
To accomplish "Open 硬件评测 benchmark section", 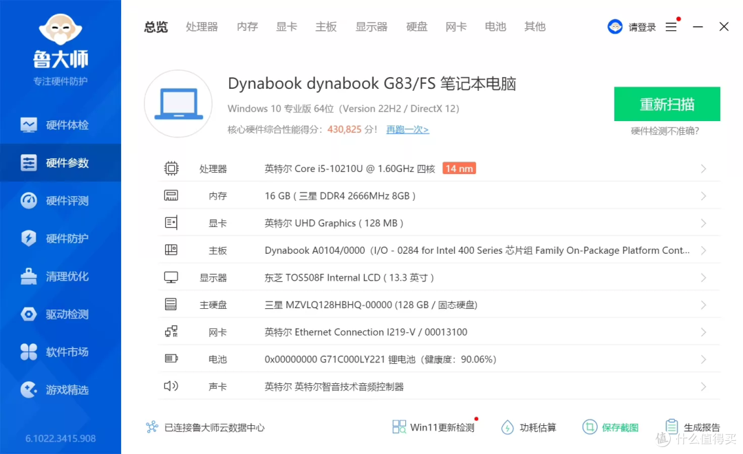I will pos(60,201).
